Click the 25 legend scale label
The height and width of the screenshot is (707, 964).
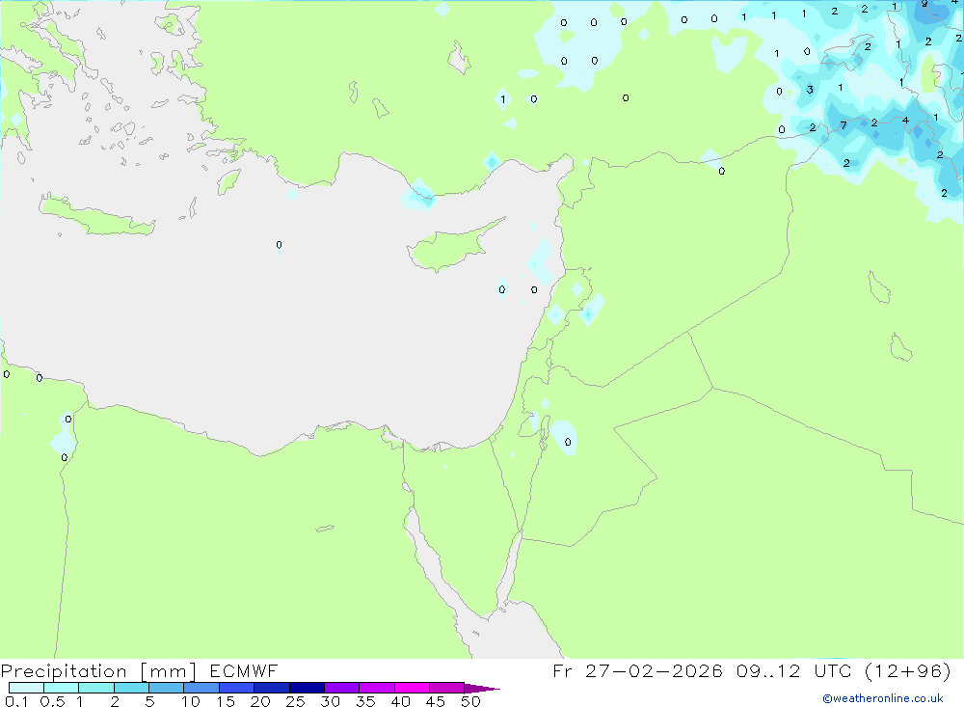(x=296, y=701)
